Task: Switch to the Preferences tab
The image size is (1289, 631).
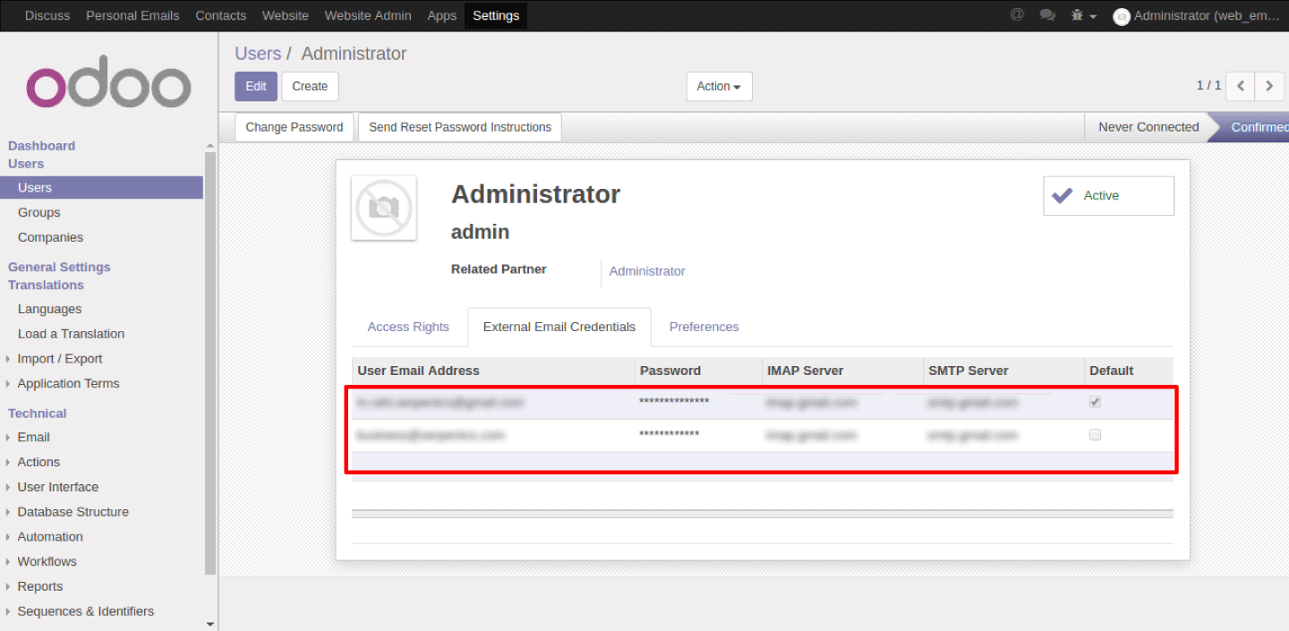Action: (704, 327)
